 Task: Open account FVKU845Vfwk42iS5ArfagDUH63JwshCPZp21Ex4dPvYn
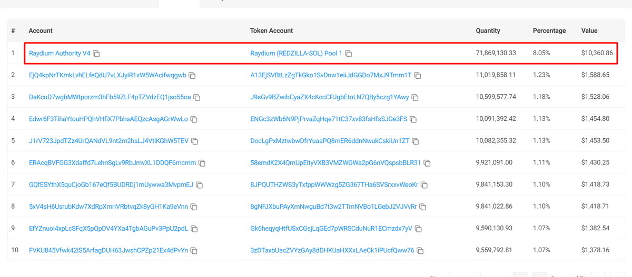108,250
